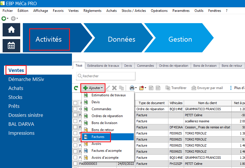This screenshot has height=168, width=245.
Task: Click the magnifier icon in the search box
Action: 80,76
